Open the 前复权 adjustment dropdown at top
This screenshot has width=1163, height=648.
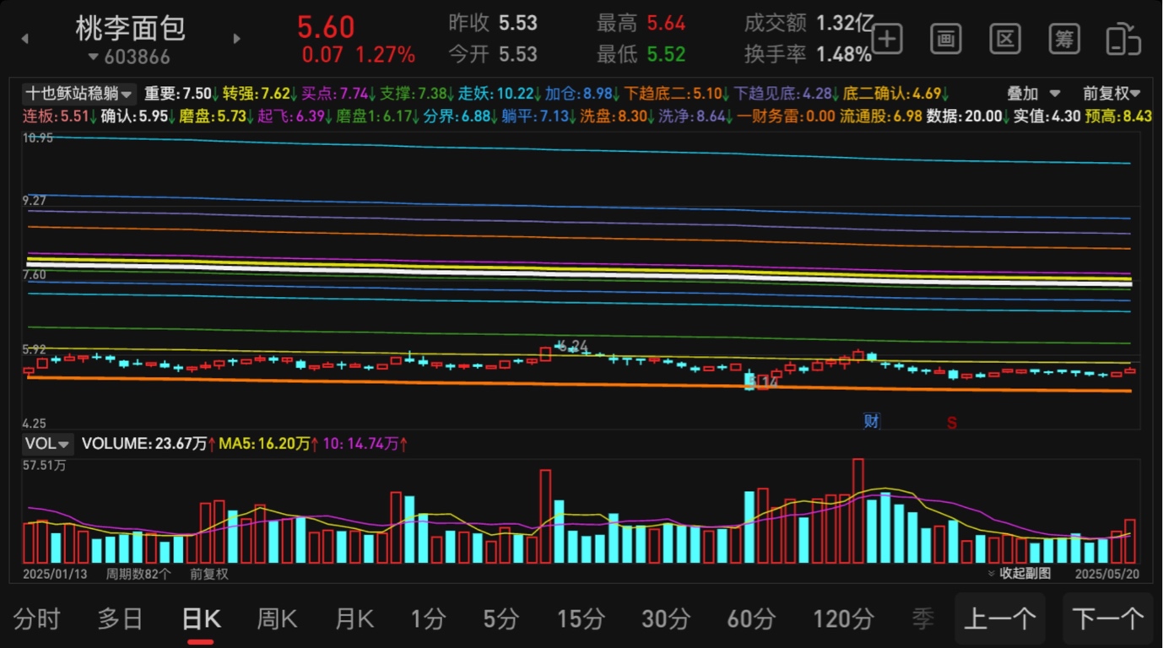pyautogui.click(x=1112, y=94)
